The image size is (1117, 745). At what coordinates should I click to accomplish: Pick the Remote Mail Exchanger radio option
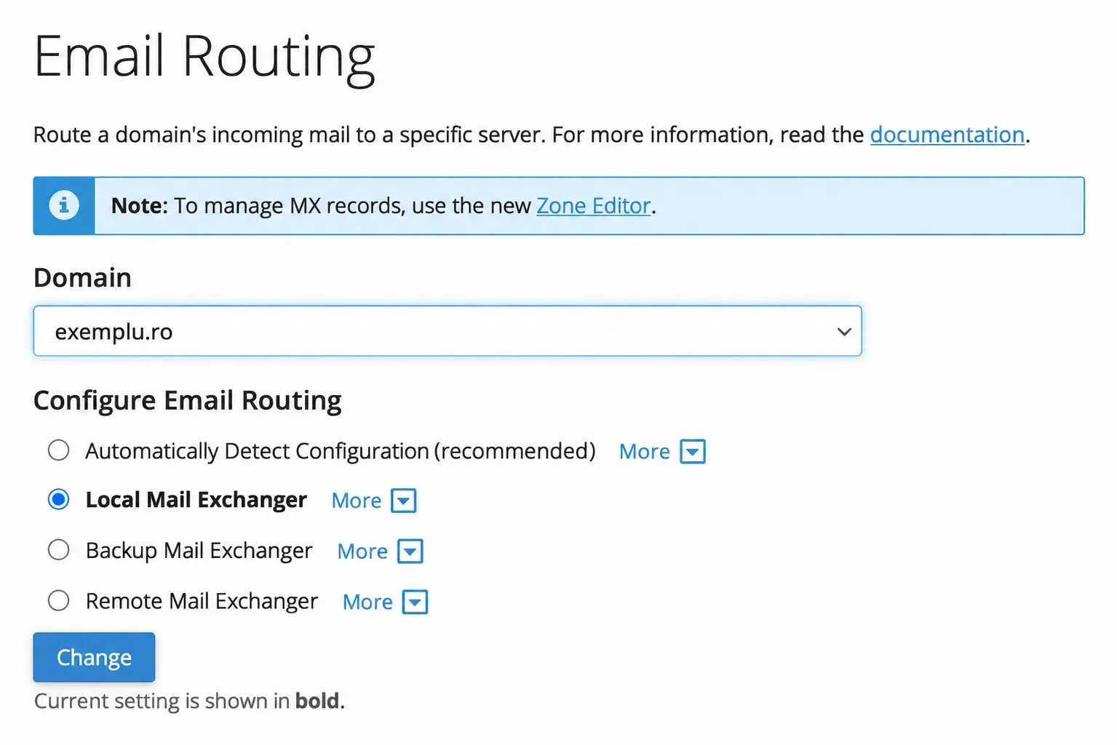pos(59,601)
